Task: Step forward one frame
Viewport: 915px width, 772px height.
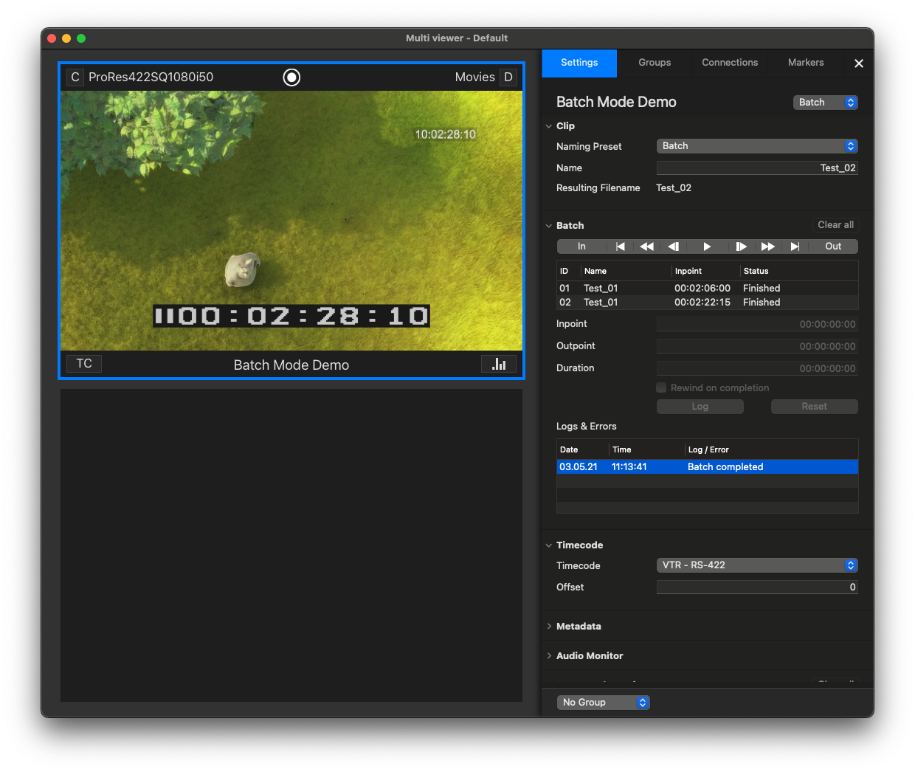Action: [x=741, y=247]
